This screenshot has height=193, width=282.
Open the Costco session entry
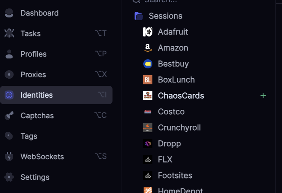tap(171, 112)
